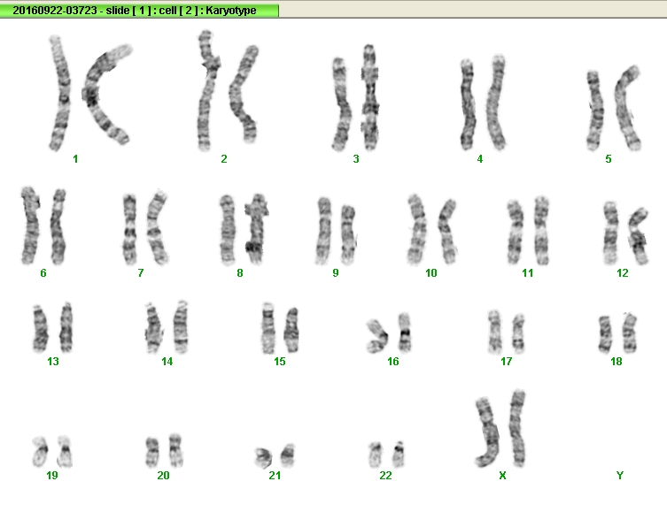The image size is (667, 512).
Task: Click the chromosome 21 pair
Action: [275, 455]
